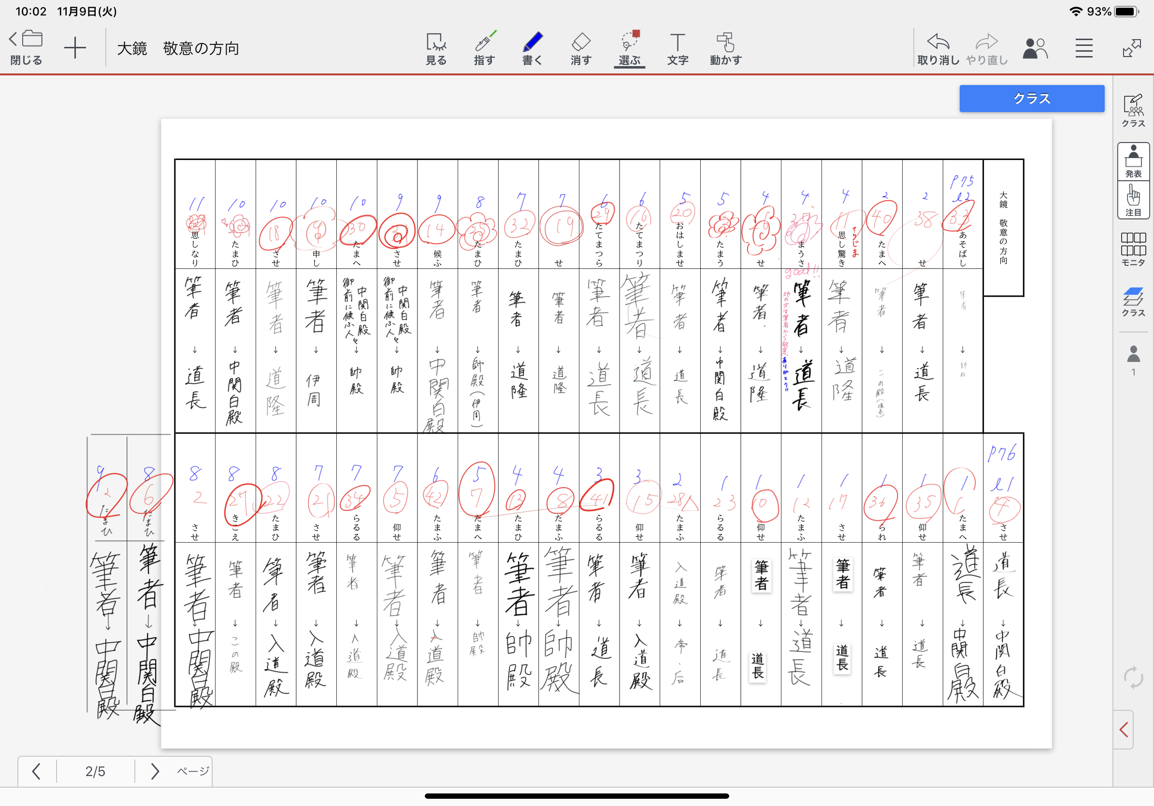1154x806 pixels.
Task: Toggle 注目 attention mode
Action: click(1133, 200)
